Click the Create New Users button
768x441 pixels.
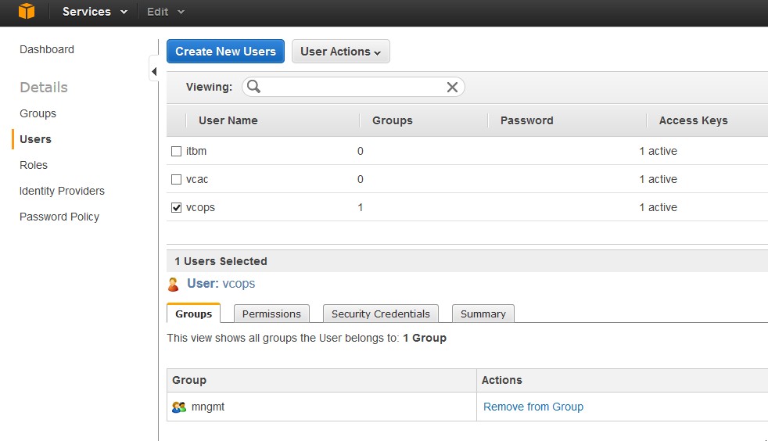[225, 52]
